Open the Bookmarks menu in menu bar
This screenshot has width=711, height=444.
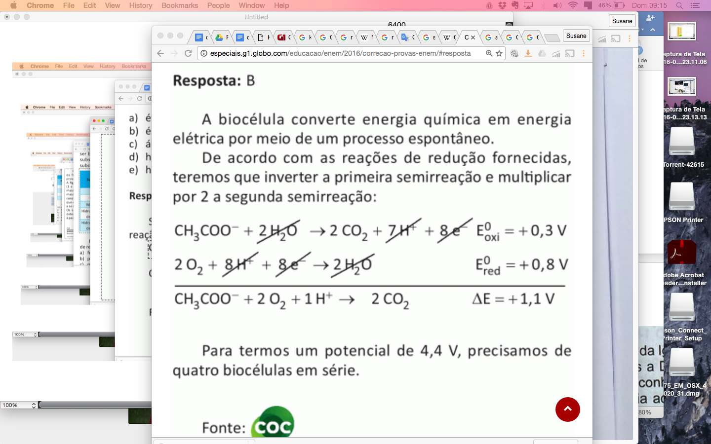coord(179,5)
